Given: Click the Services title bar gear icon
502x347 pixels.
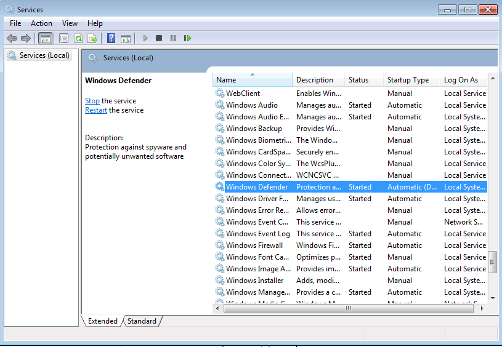Looking at the screenshot, I should point(10,10).
